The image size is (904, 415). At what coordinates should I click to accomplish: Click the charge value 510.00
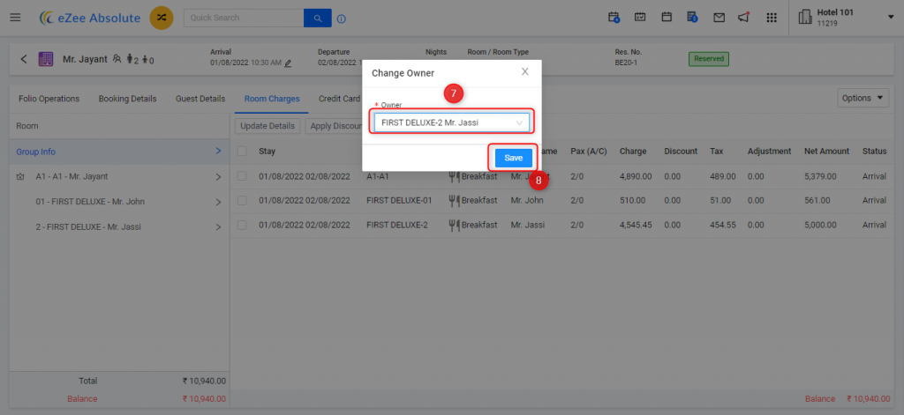(632, 201)
